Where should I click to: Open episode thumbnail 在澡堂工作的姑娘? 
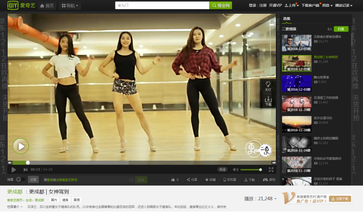(296, 104)
